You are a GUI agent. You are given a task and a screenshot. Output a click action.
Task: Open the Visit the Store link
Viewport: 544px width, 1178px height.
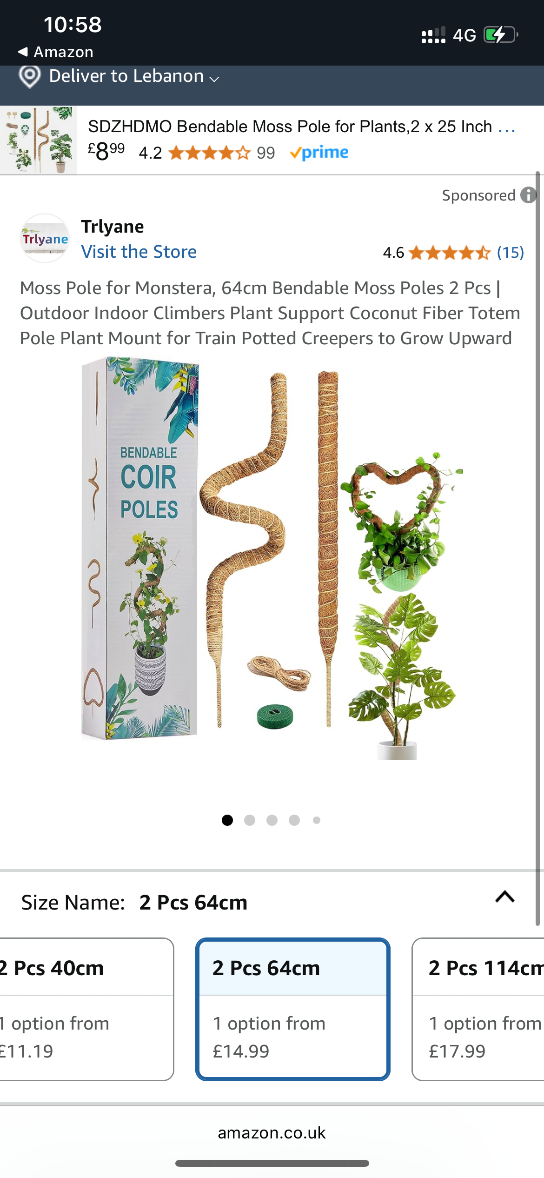point(139,252)
